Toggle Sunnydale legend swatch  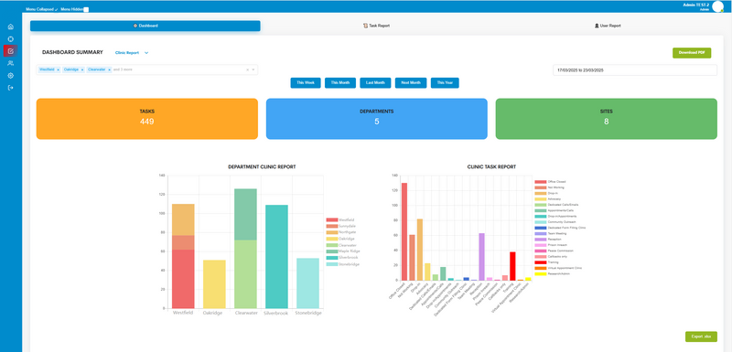click(331, 226)
